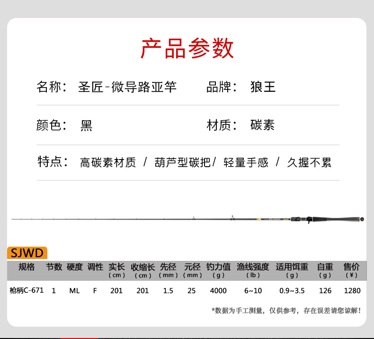
Task: Select the action value F
Action: (95, 291)
